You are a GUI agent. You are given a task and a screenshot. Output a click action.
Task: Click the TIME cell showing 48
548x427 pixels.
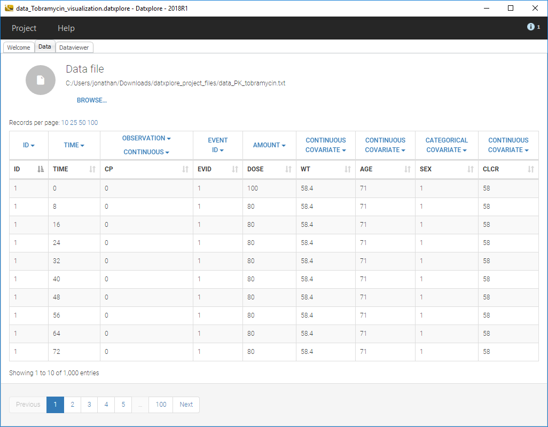(74, 297)
